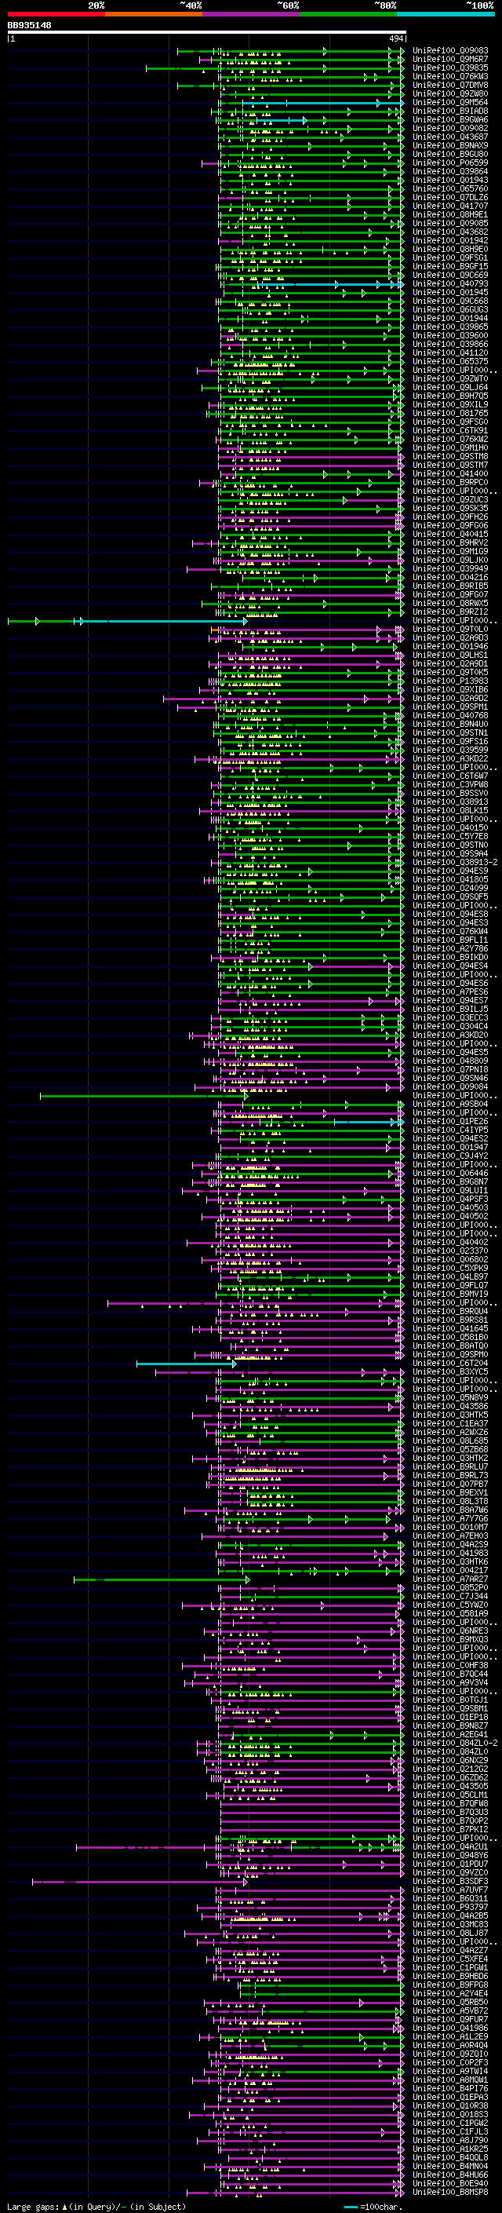Click the cyan ~100% identity legend bar
Image resolution: width=502 pixels, height=2213 pixels.
pos(446,14)
